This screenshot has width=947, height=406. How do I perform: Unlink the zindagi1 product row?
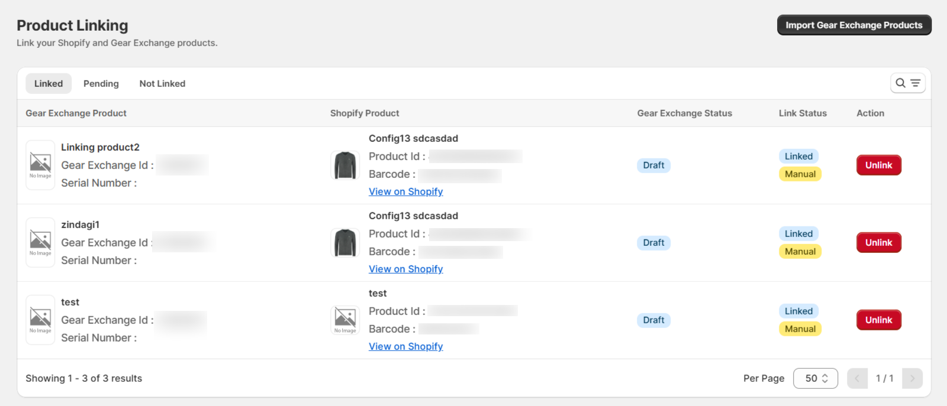tap(879, 242)
